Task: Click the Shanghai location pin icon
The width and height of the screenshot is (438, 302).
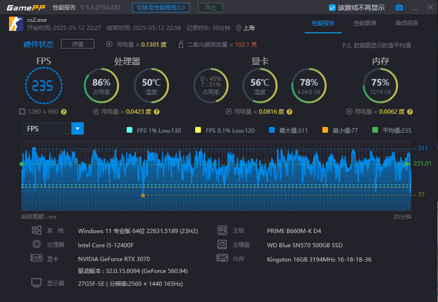Action: point(239,28)
